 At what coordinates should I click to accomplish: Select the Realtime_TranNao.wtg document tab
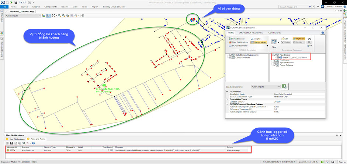[x=22, y=11]
